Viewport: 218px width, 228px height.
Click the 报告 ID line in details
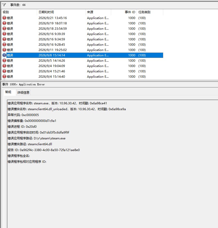44,150
